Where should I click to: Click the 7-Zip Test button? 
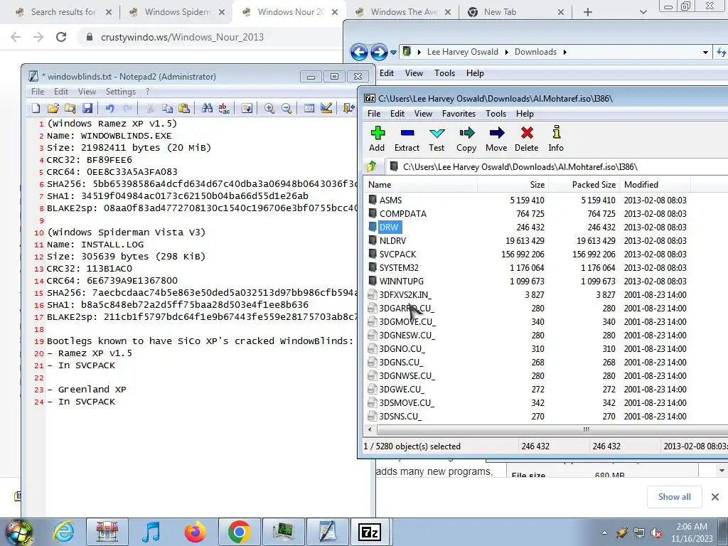point(437,139)
